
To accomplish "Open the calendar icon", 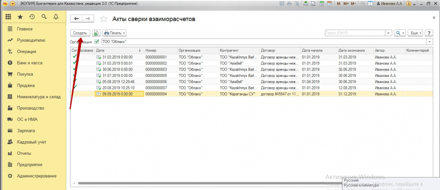I will tap(330, 3).
